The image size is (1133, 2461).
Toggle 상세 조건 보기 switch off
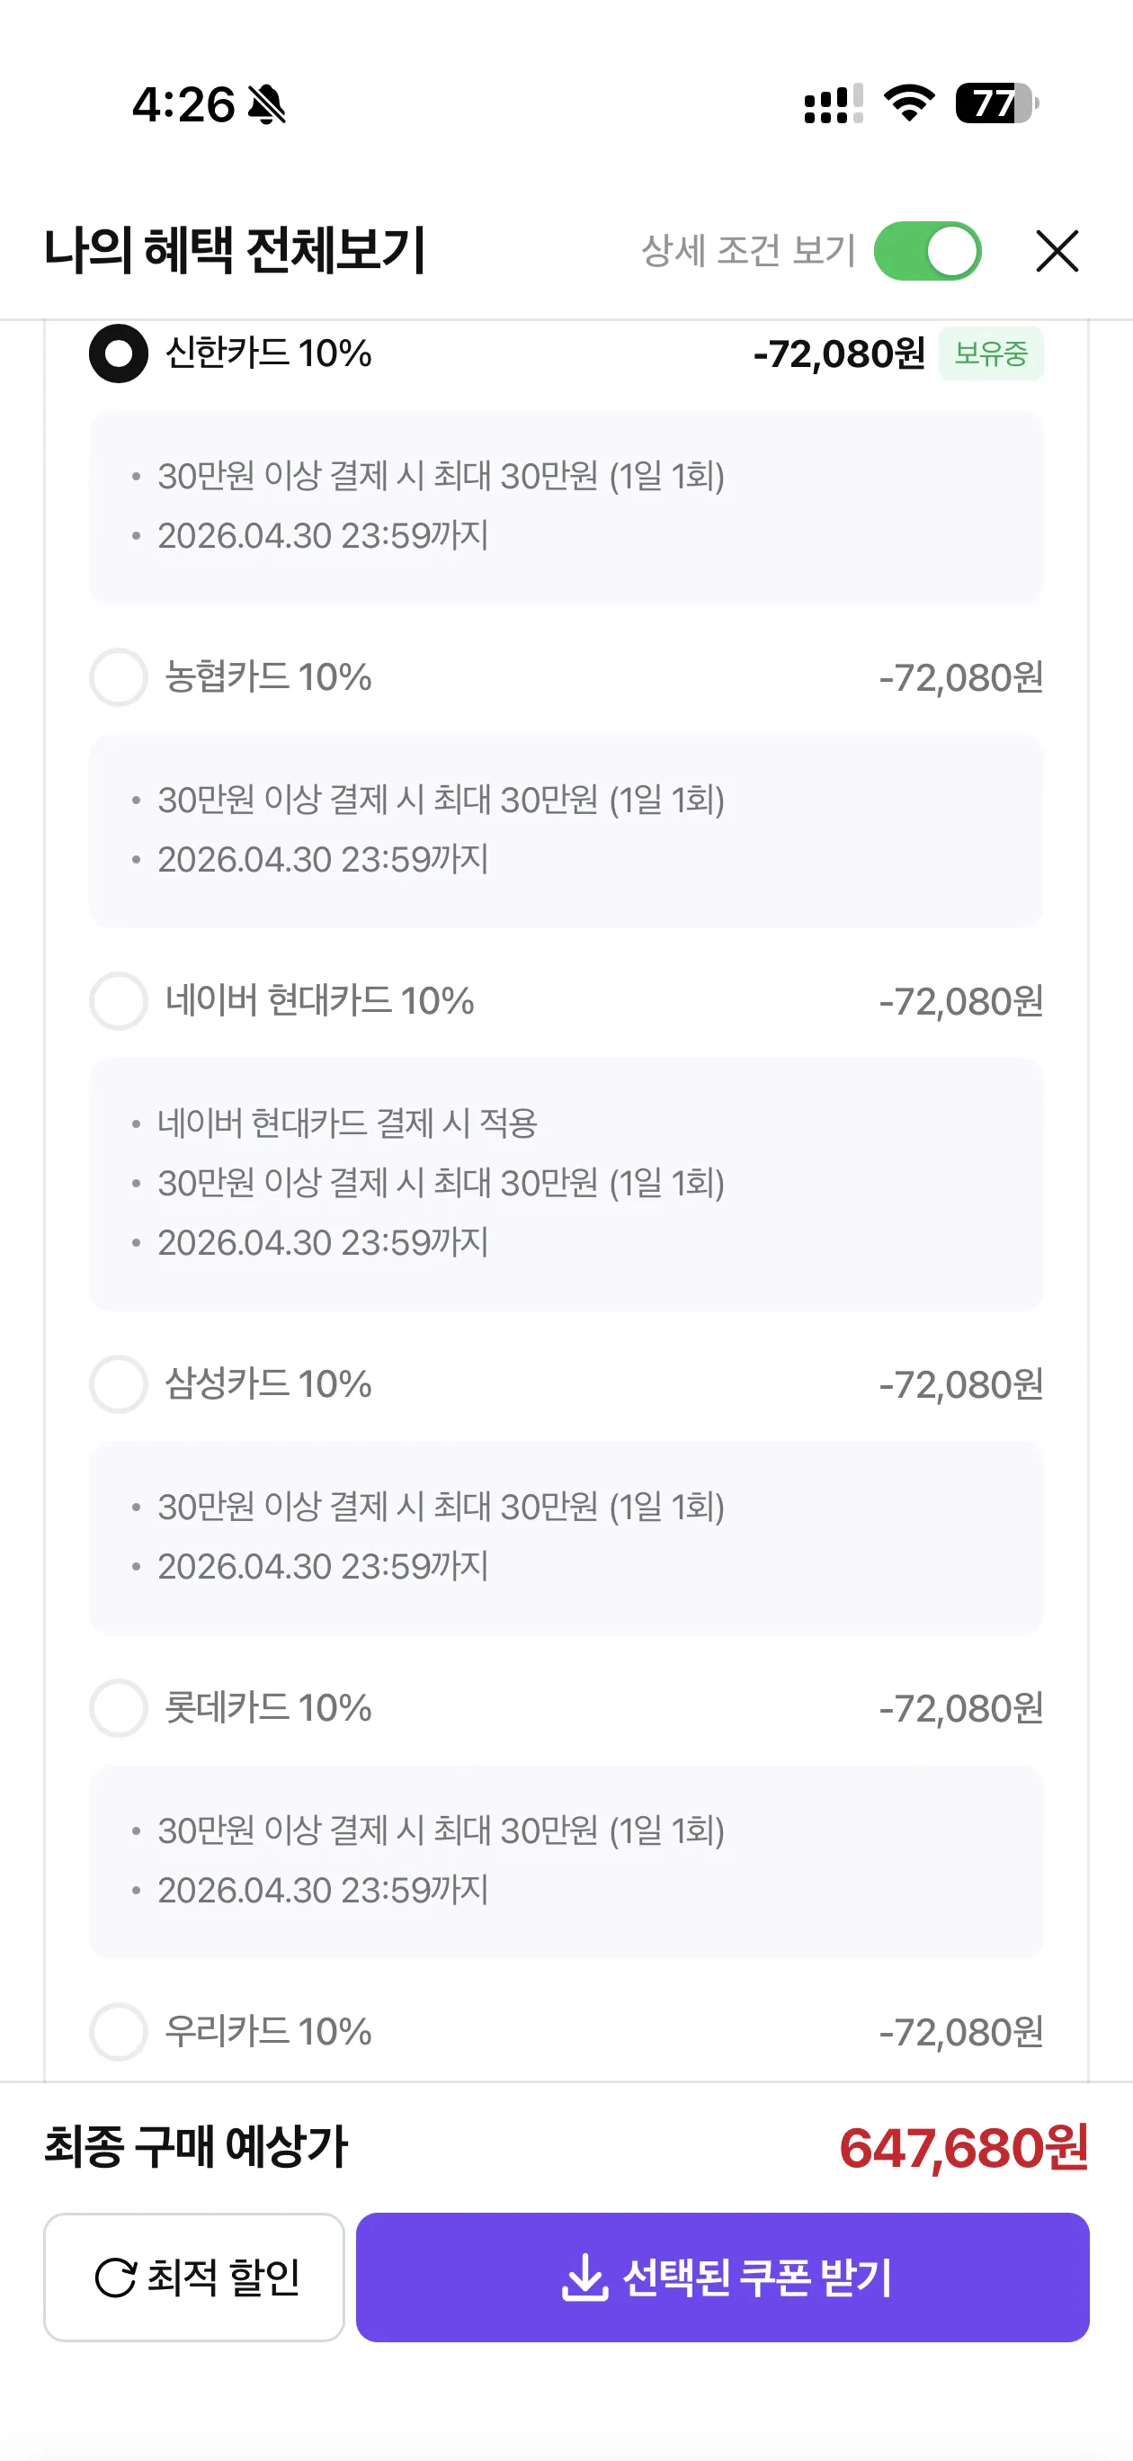(x=927, y=251)
